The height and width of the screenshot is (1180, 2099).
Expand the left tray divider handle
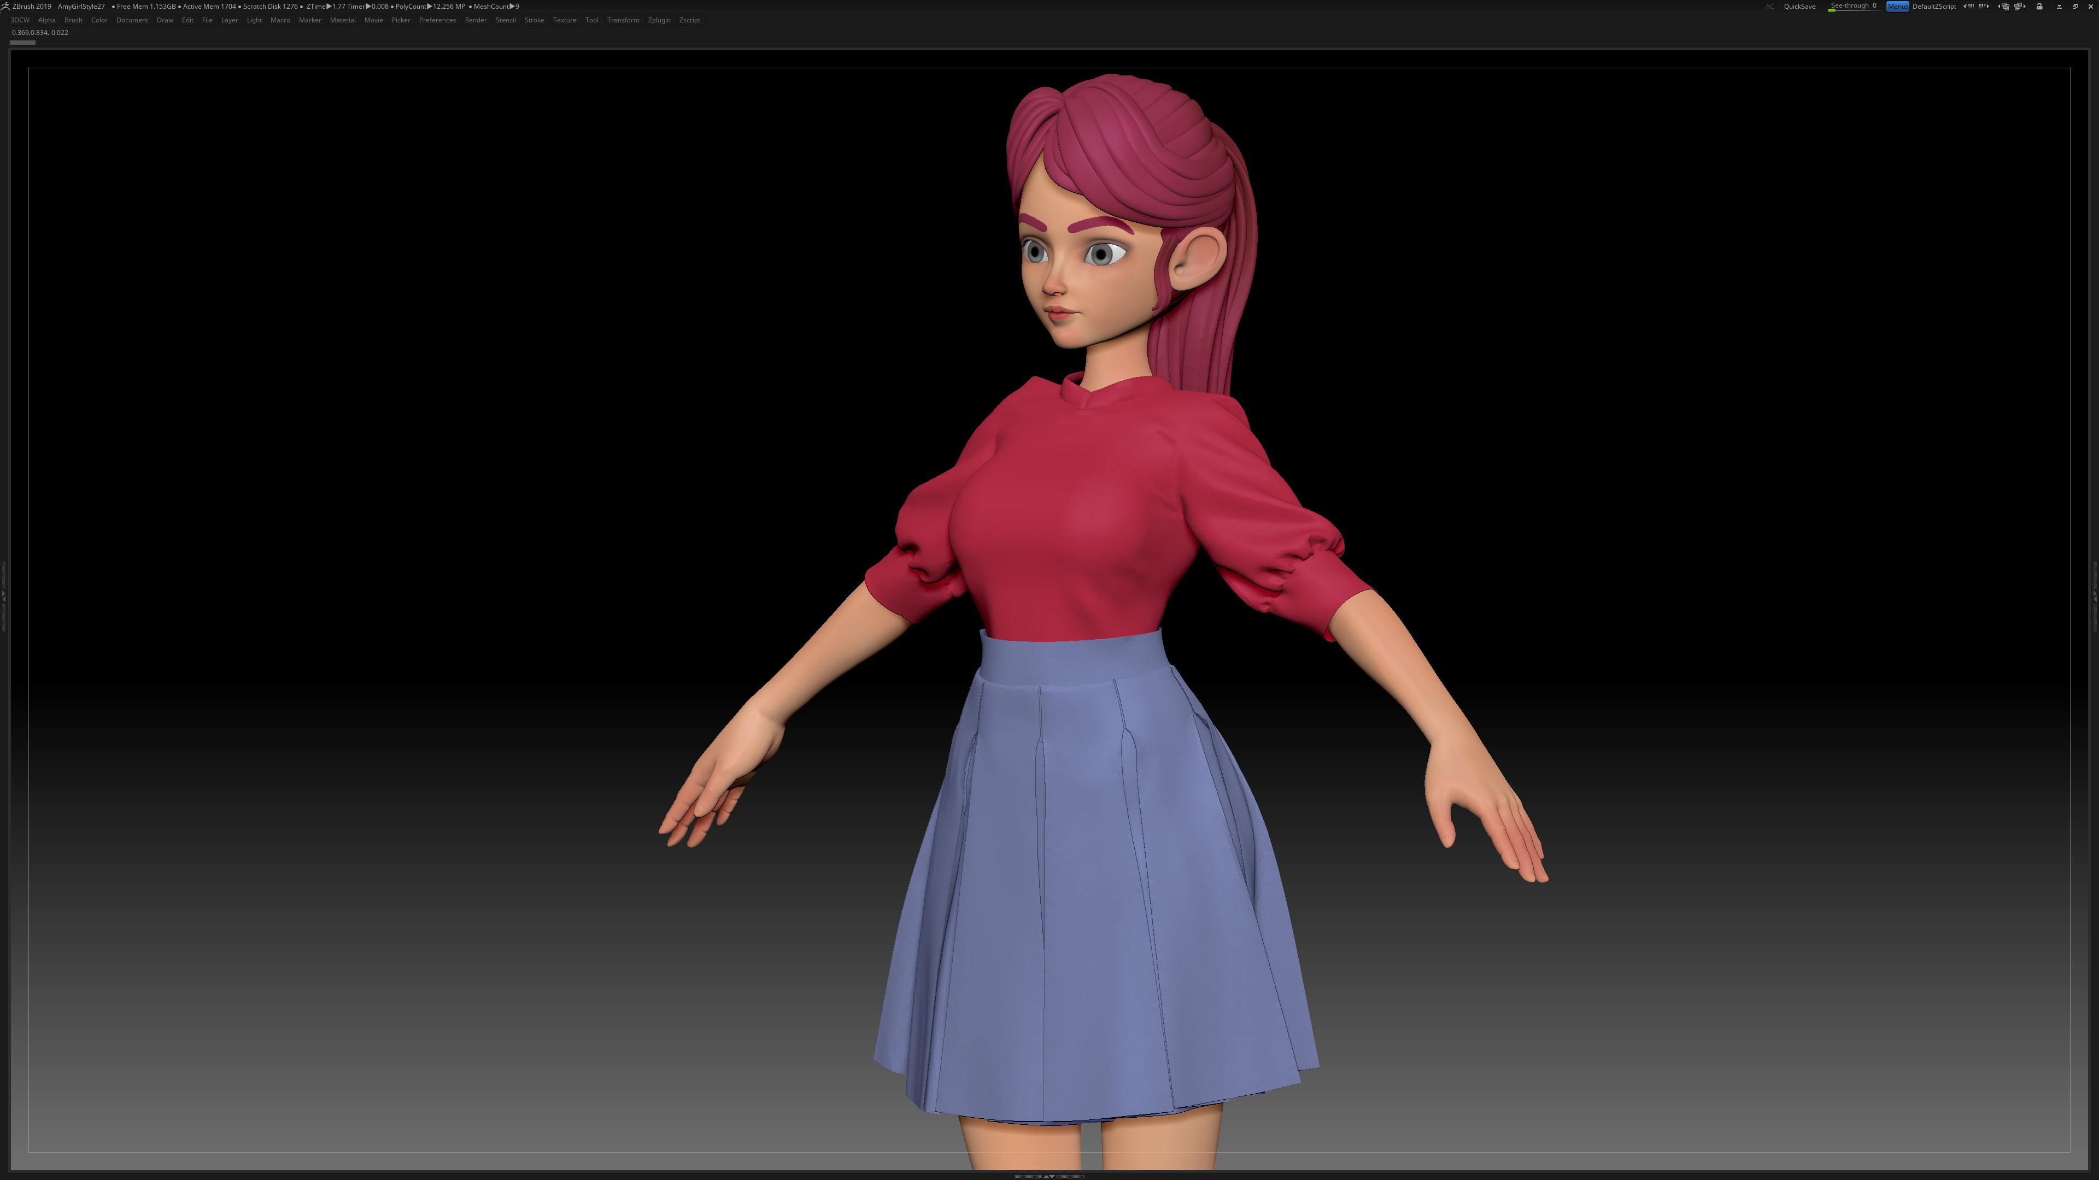click(3, 597)
